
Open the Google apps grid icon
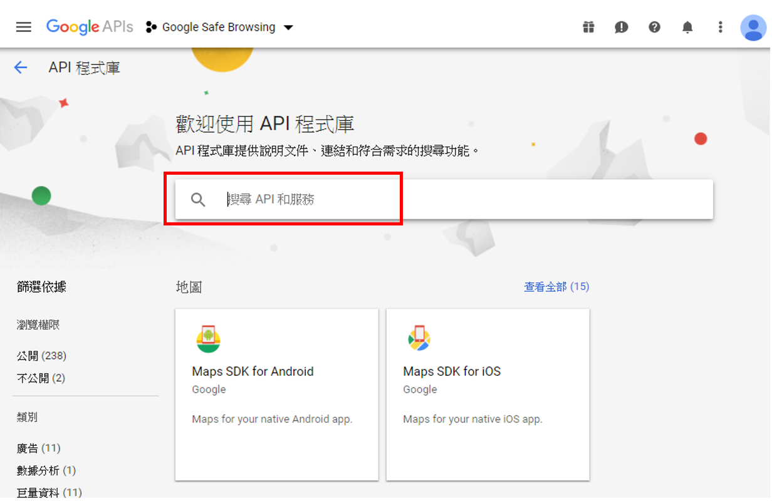(588, 27)
